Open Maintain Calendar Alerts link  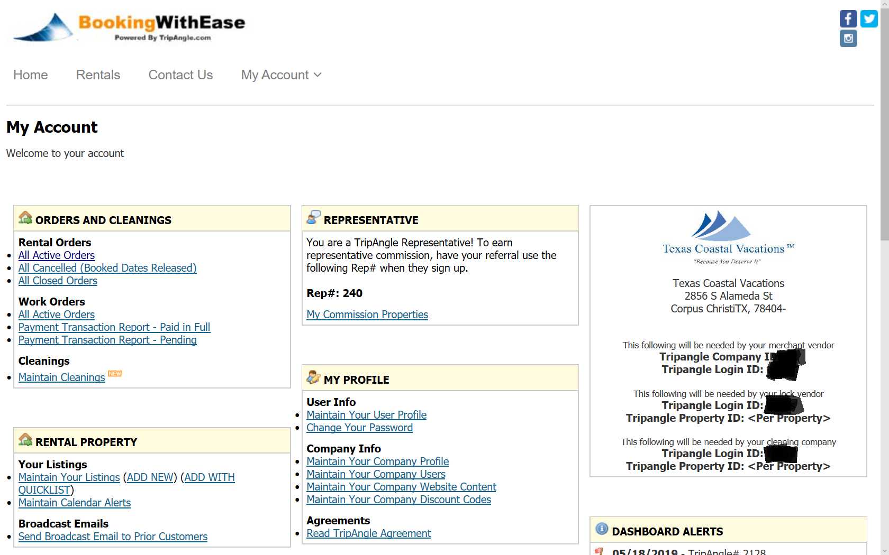[x=75, y=503]
